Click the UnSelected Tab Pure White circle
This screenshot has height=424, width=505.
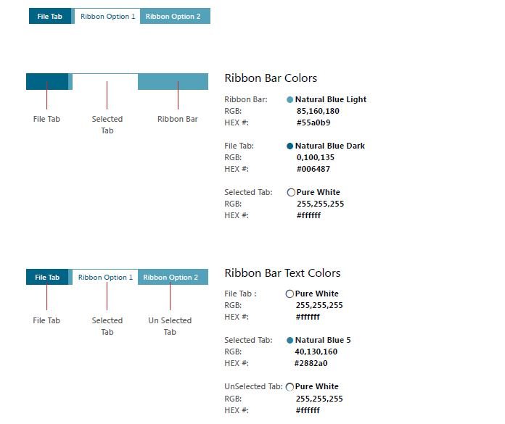290,387
